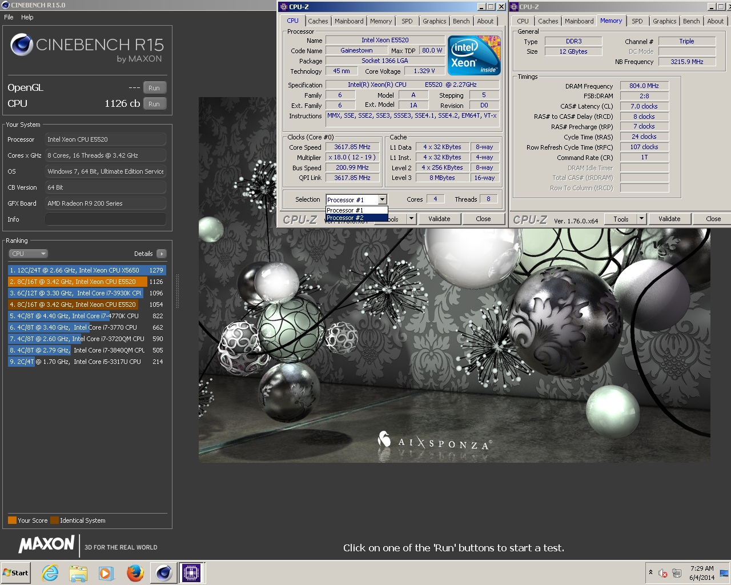Switch to Caches tab in right CPU-Z window
731x585 pixels.
point(548,21)
